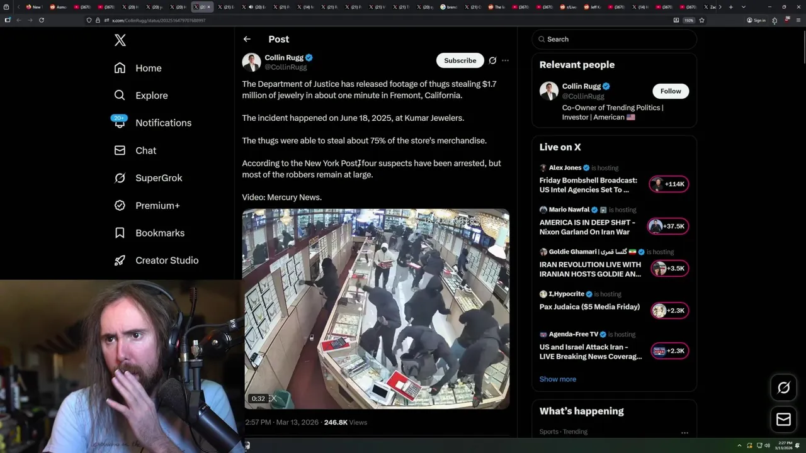Open the Creator Studio navigation item
The width and height of the screenshot is (806, 453).
click(x=157, y=260)
